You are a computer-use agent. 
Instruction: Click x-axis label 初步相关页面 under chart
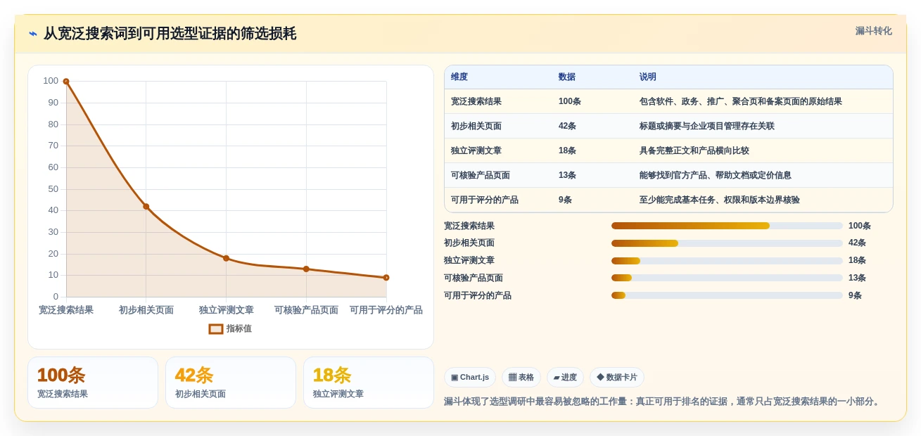(146, 310)
